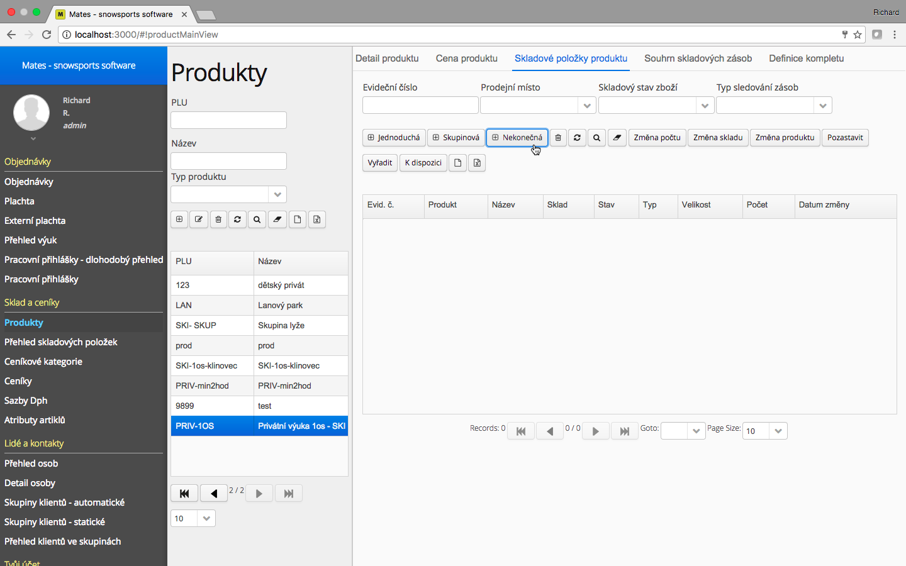906x566 pixels.
Task: Open Souhrn skladových zásob tab
Action: pos(698,58)
